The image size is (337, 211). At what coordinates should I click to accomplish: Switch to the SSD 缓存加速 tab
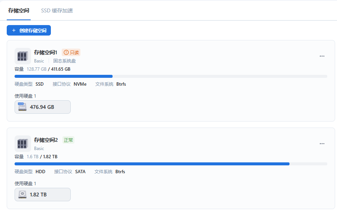pos(57,10)
